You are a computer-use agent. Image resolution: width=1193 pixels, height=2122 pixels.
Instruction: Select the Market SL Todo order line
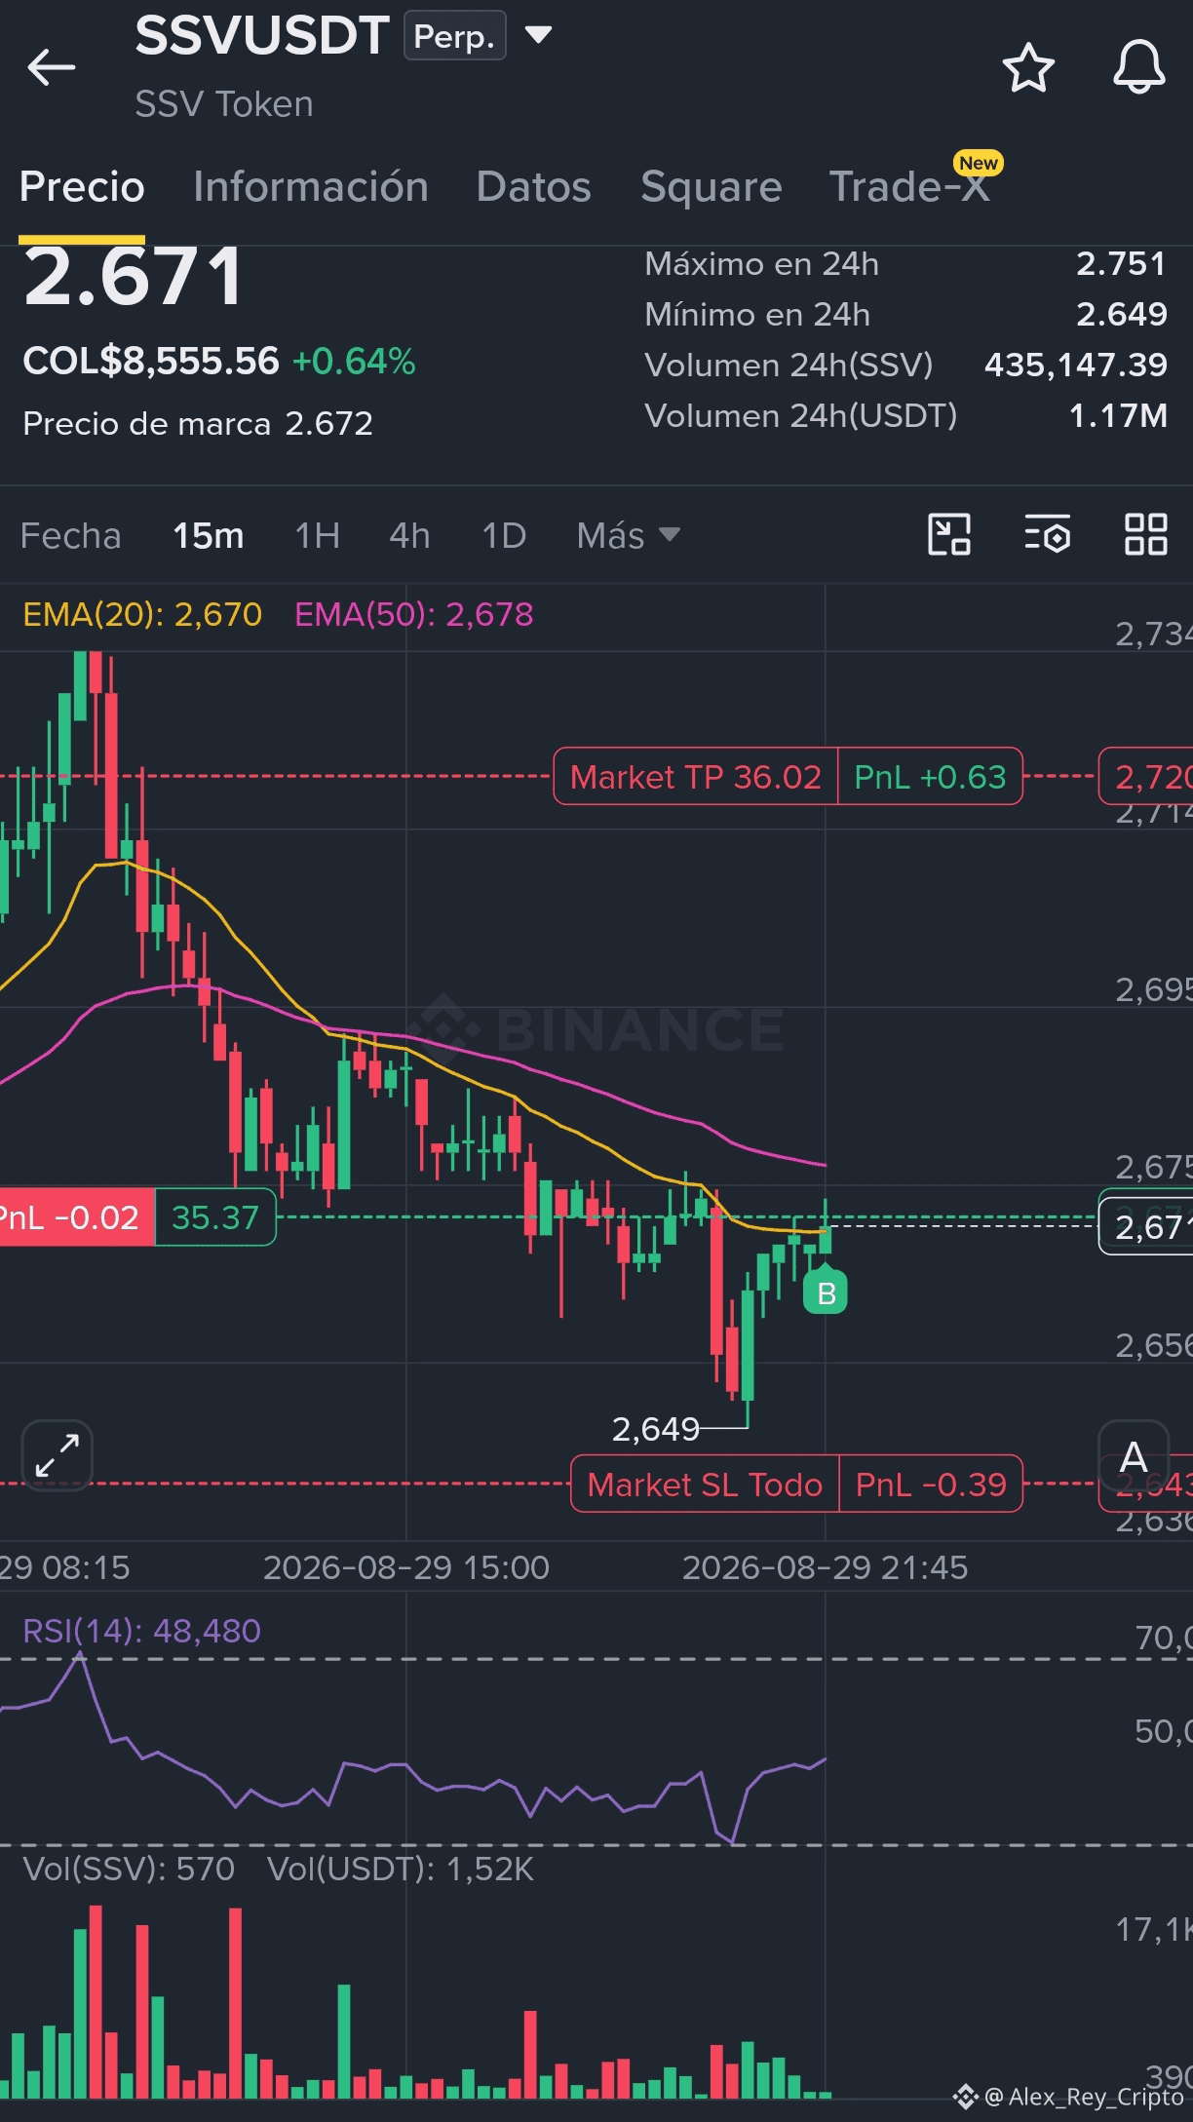coord(705,1484)
